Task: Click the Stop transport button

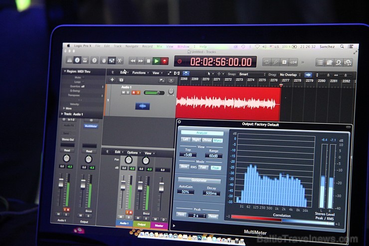Action: [x=149, y=61]
